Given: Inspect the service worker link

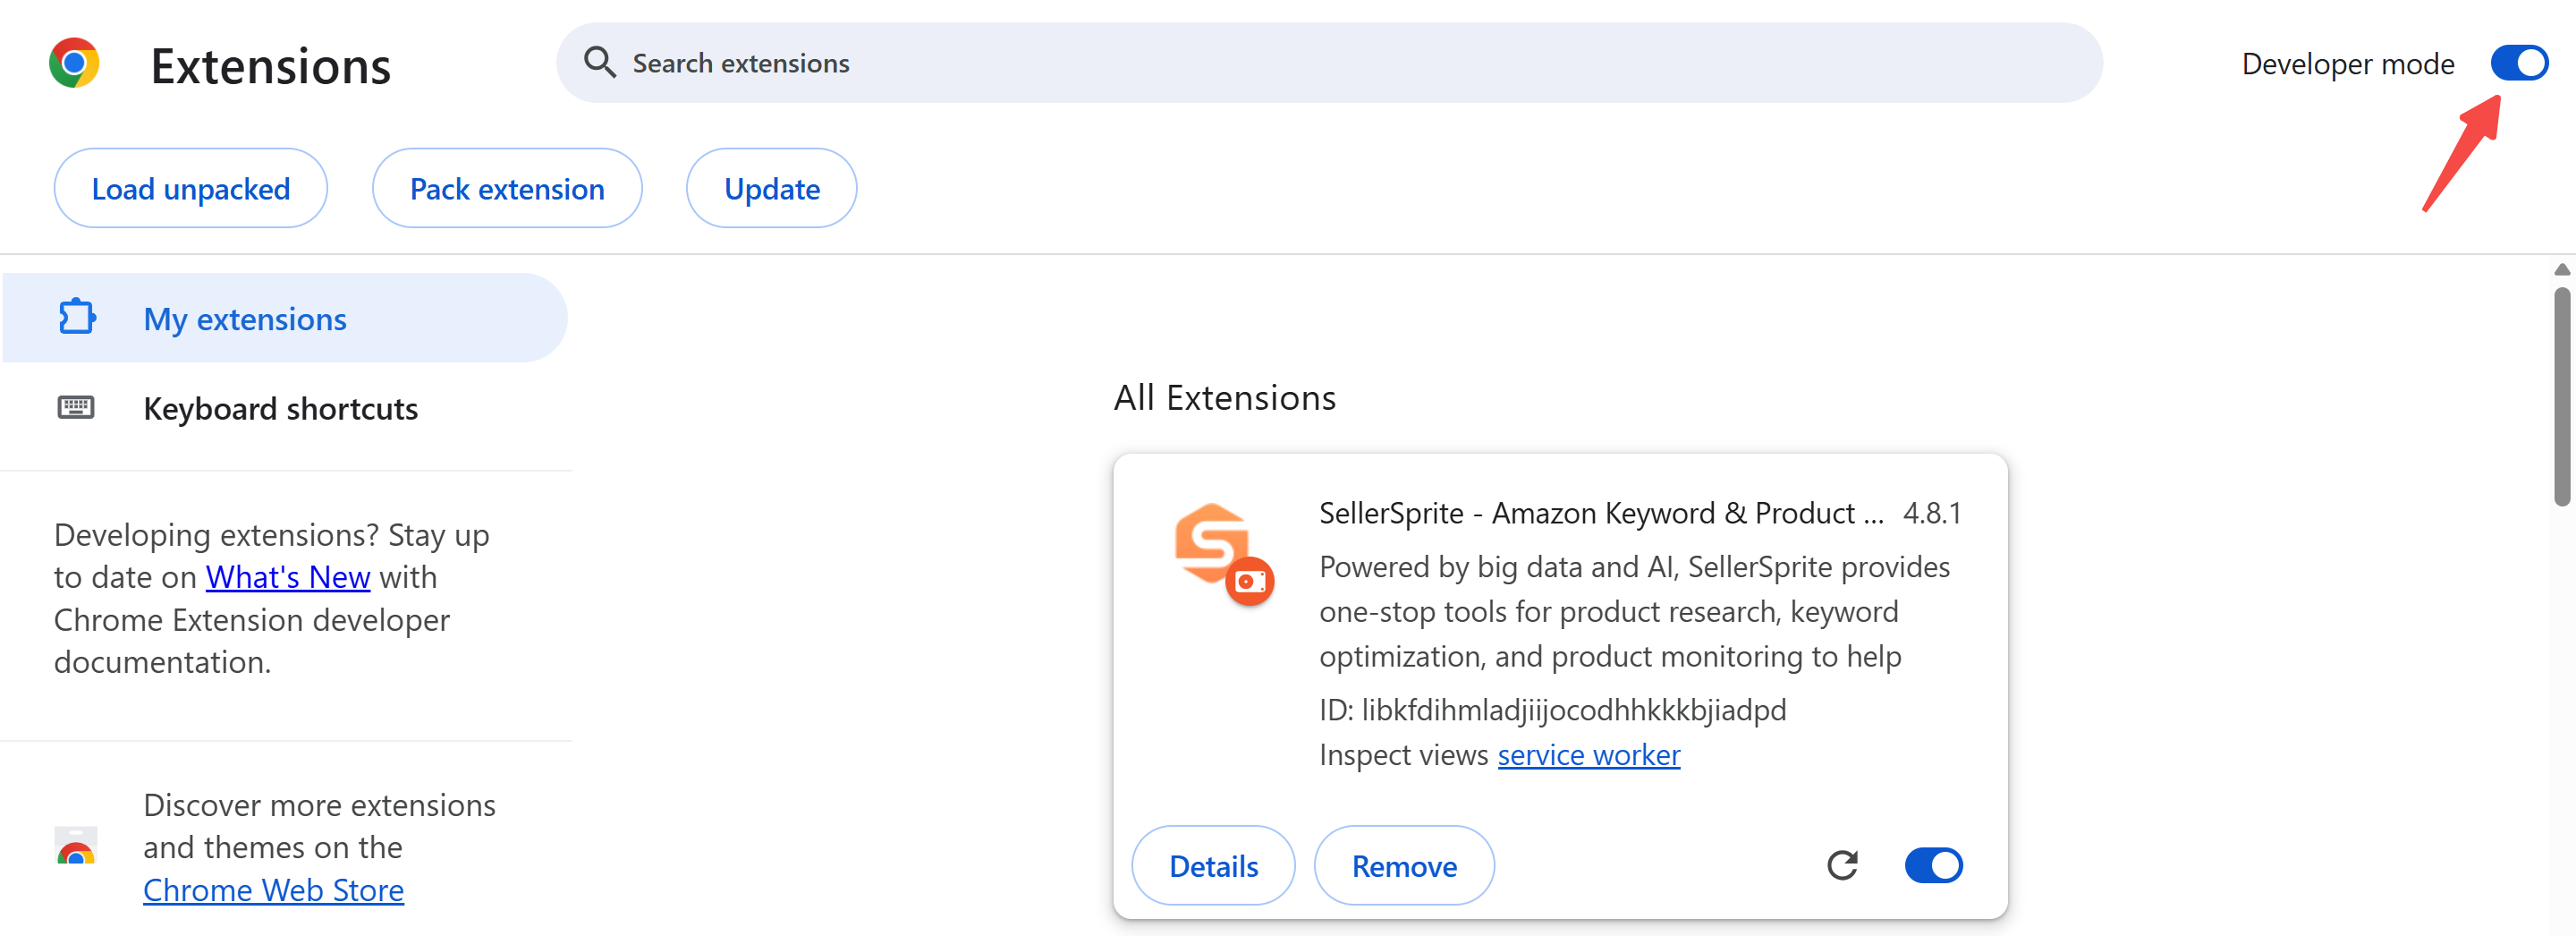Looking at the screenshot, I should (x=1588, y=755).
